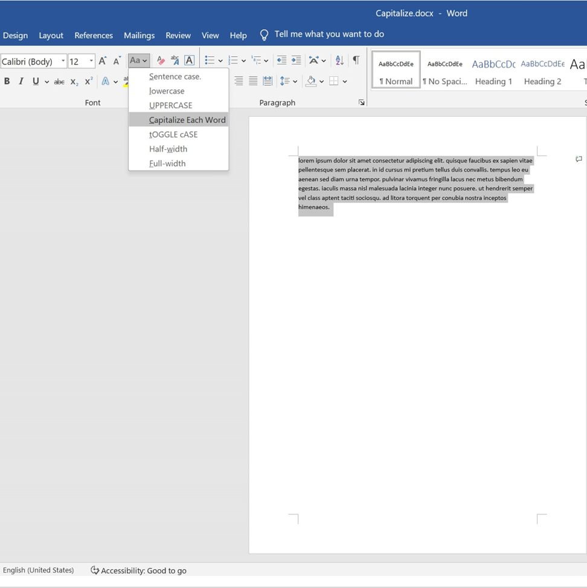This screenshot has height=588, width=587.
Task: Click Accessibility: Good to go status
Action: coord(138,570)
